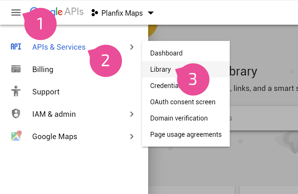This screenshot has width=298, height=194.
Task: Choose Domain verification in the submenu
Action: [x=186, y=118]
